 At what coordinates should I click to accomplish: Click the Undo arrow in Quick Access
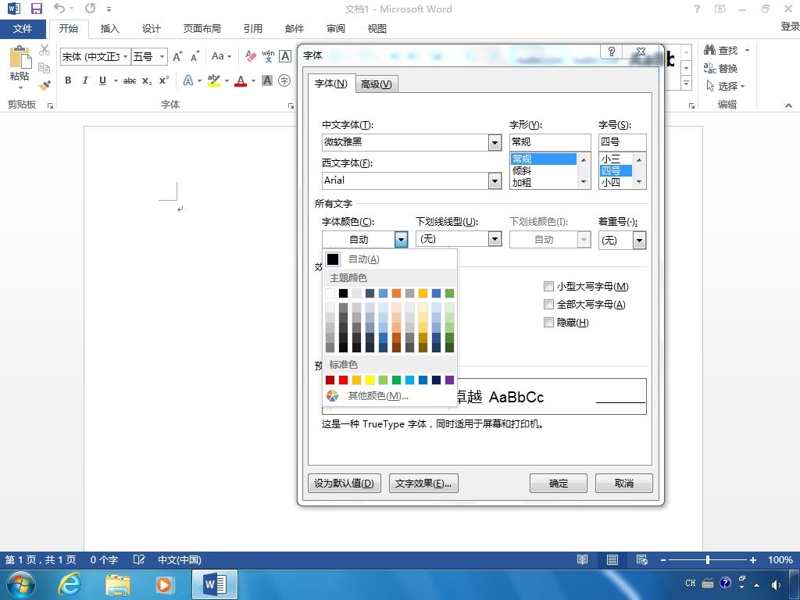(59, 8)
